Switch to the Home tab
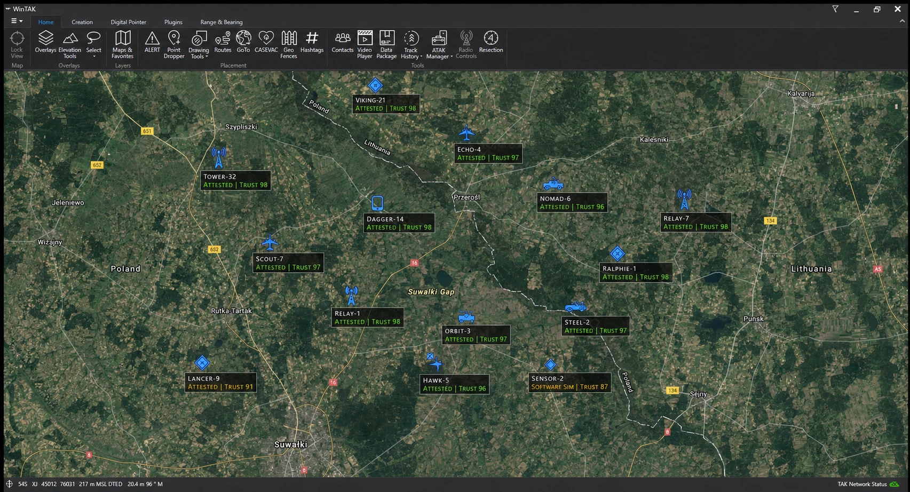The width and height of the screenshot is (910, 492). [x=46, y=22]
